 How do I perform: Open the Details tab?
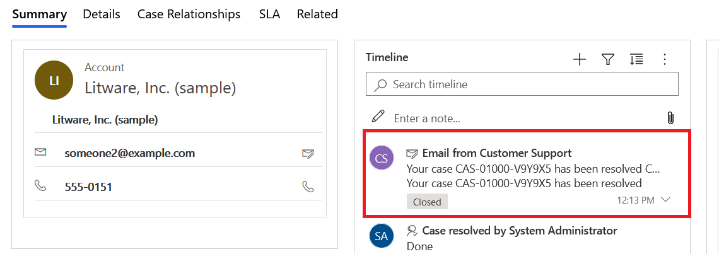pyautogui.click(x=102, y=14)
